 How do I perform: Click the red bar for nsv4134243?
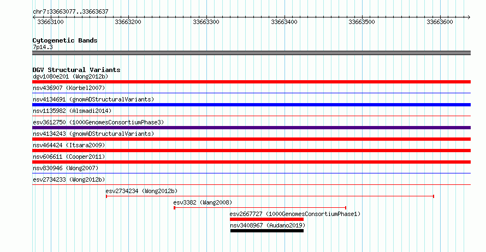(251, 139)
